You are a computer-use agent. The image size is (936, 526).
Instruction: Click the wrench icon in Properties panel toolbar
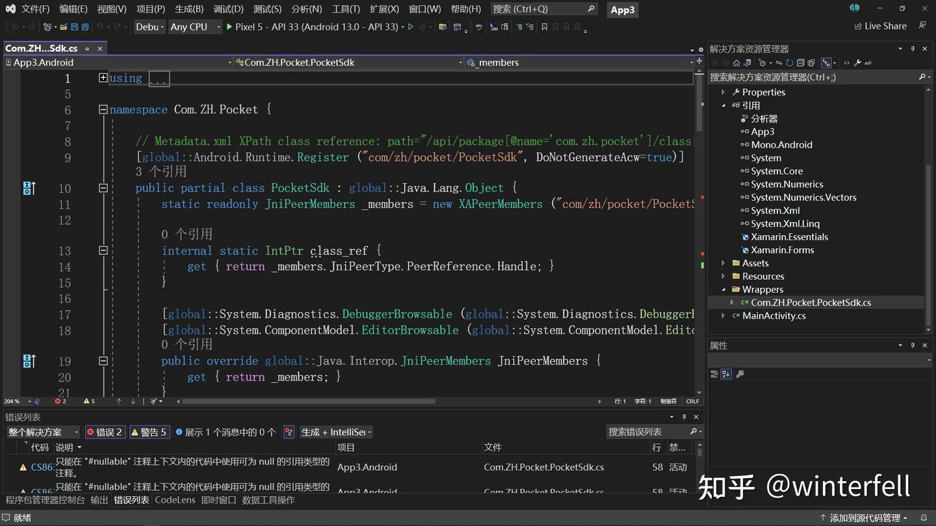tap(740, 374)
